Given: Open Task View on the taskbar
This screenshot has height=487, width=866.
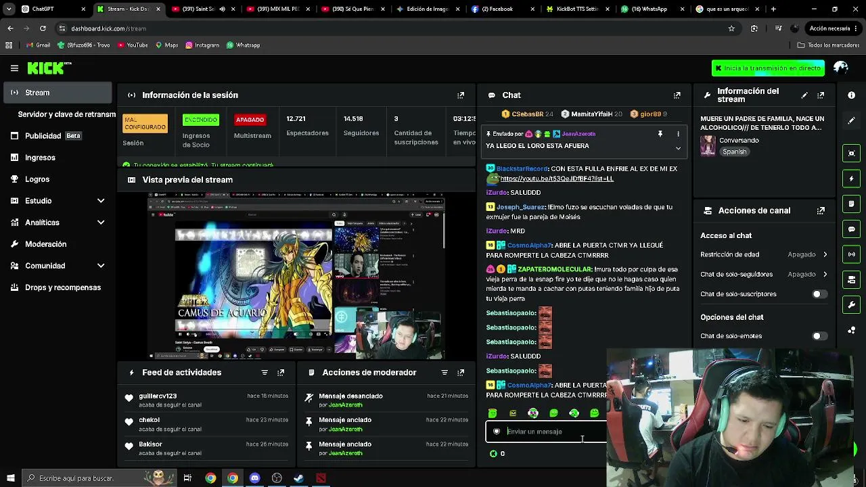Looking at the screenshot, I should [x=187, y=478].
